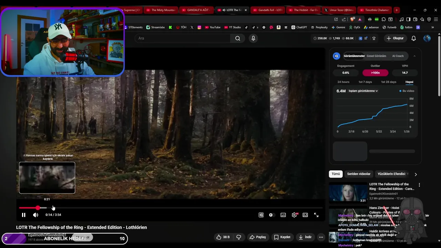Seek on the red video progress bar
Screen dimensions: 441x248
171,208
